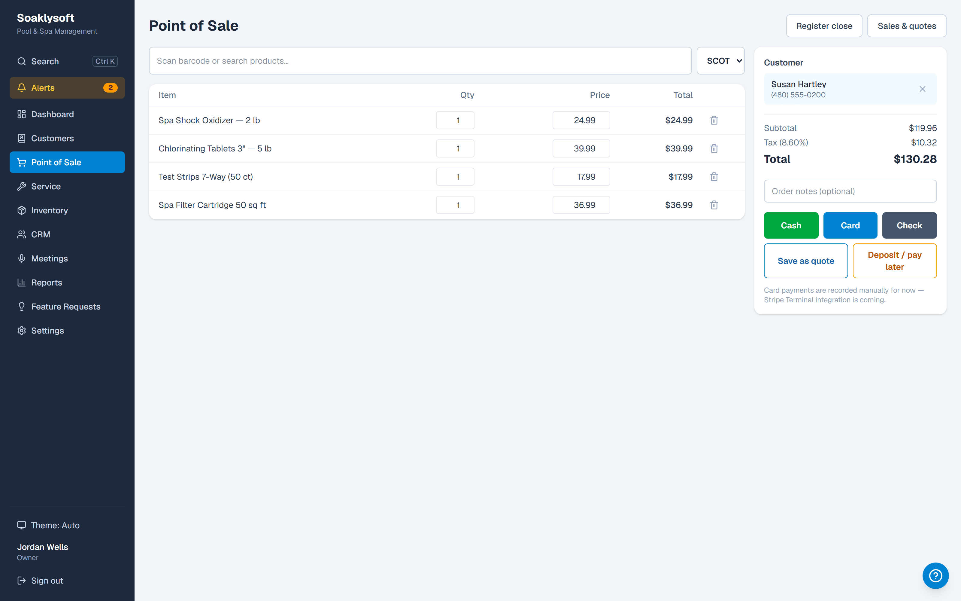
Task: Delete the Spa Filter Cartridge row
Action: pos(714,205)
